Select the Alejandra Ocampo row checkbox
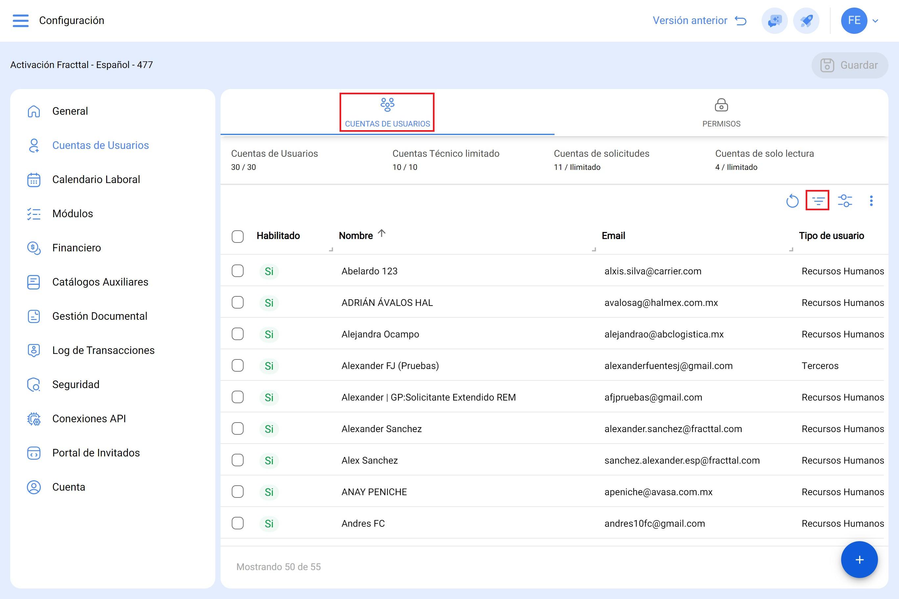Image resolution: width=899 pixels, height=599 pixels. pos(238,334)
